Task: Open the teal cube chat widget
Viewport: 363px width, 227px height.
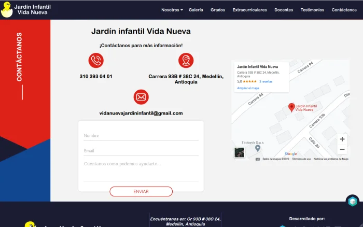Action: coord(352,201)
